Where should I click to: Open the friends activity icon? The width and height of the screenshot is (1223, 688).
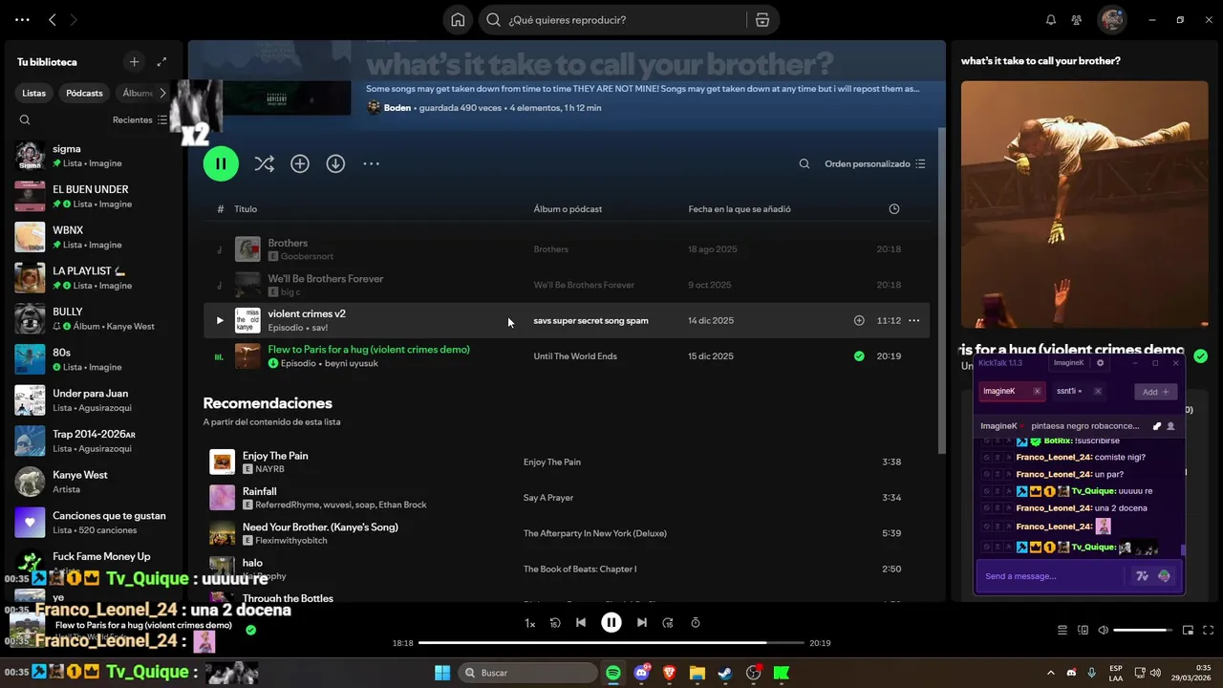coord(1077,20)
